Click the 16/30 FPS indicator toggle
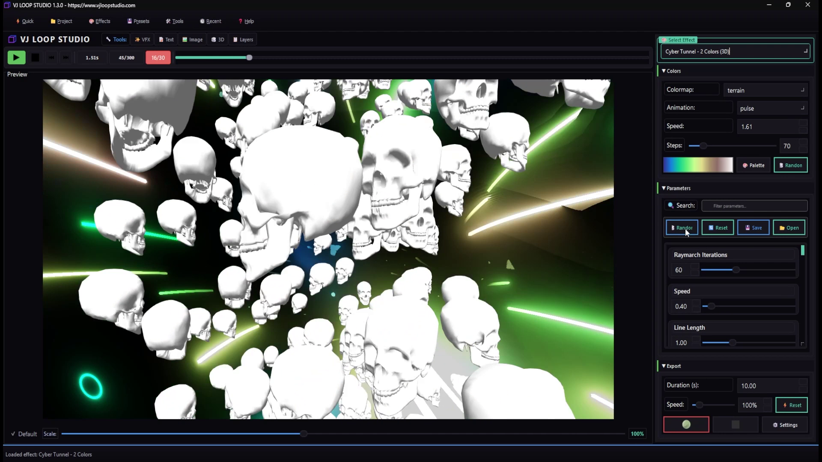Image resolution: width=822 pixels, height=462 pixels. (158, 57)
